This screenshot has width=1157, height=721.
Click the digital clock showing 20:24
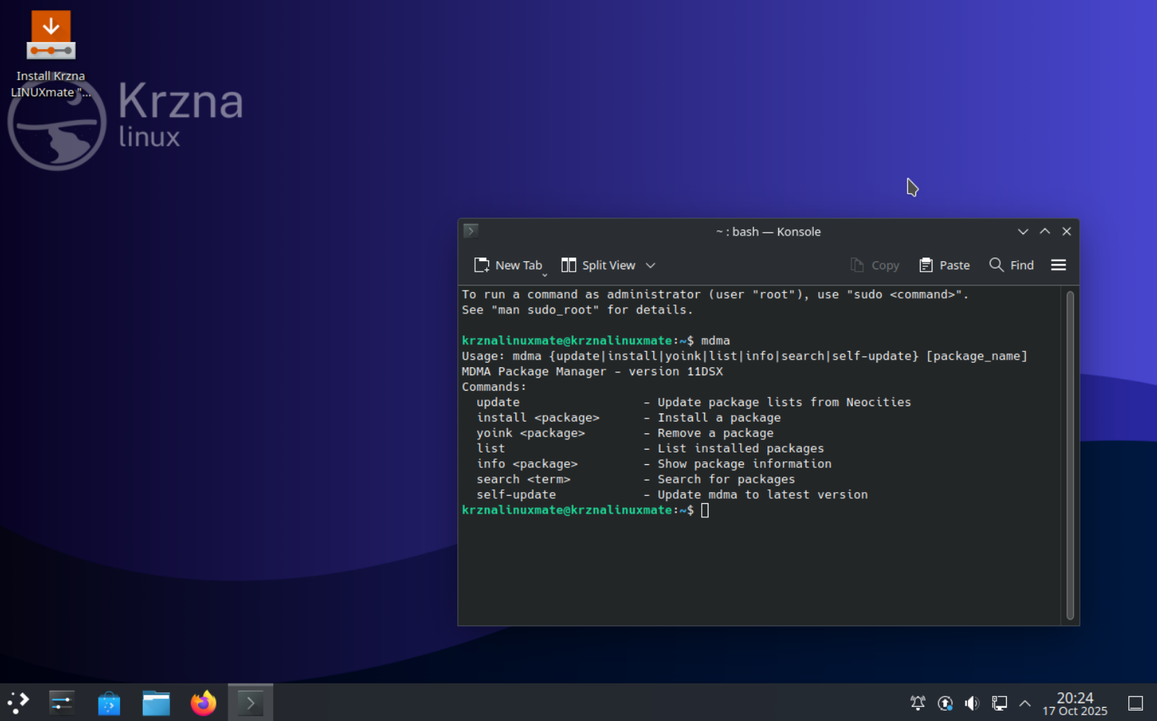pos(1075,703)
